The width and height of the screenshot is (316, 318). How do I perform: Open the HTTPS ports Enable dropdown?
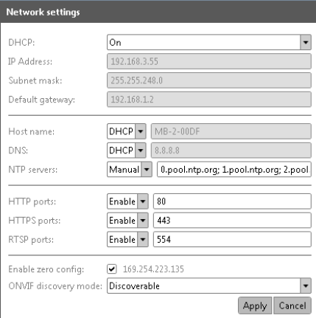click(127, 221)
